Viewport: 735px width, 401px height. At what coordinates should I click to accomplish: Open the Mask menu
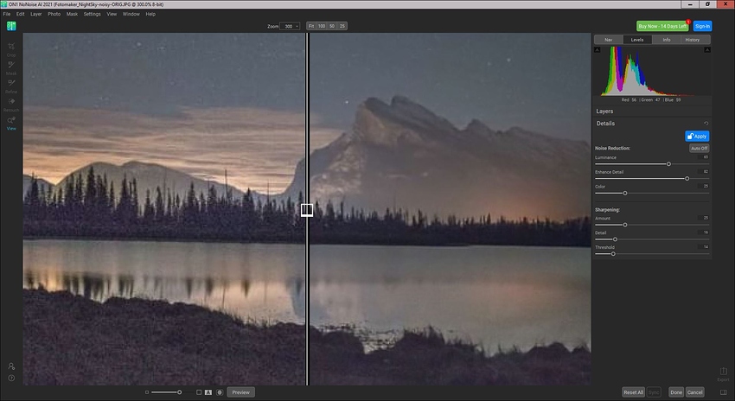[72, 14]
